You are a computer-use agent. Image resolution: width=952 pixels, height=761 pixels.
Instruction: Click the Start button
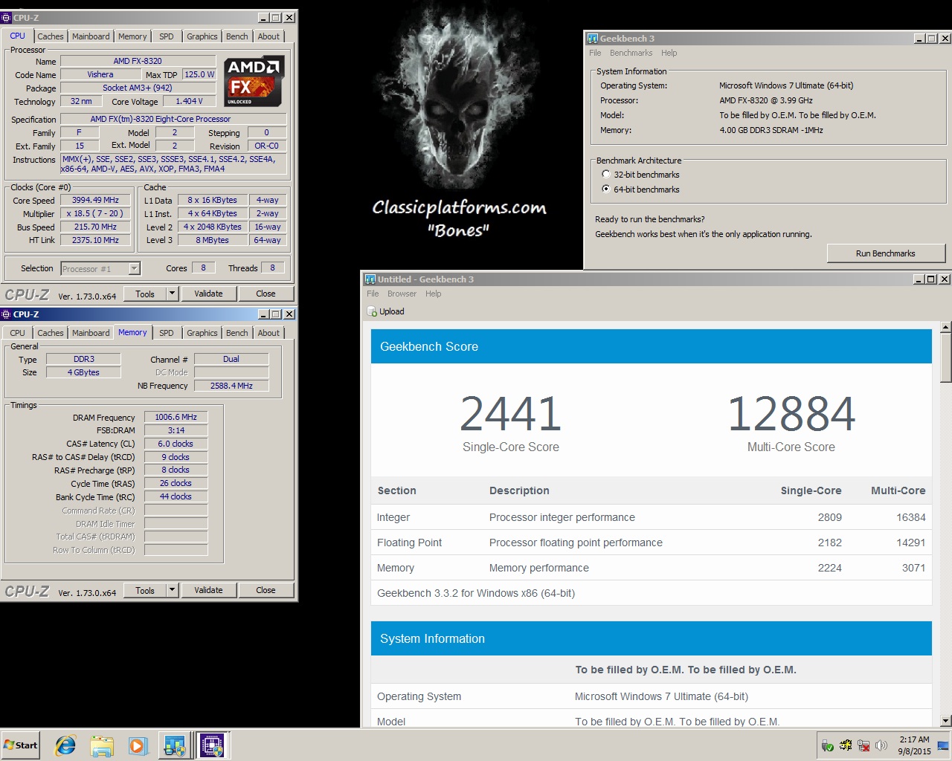pos(20,745)
